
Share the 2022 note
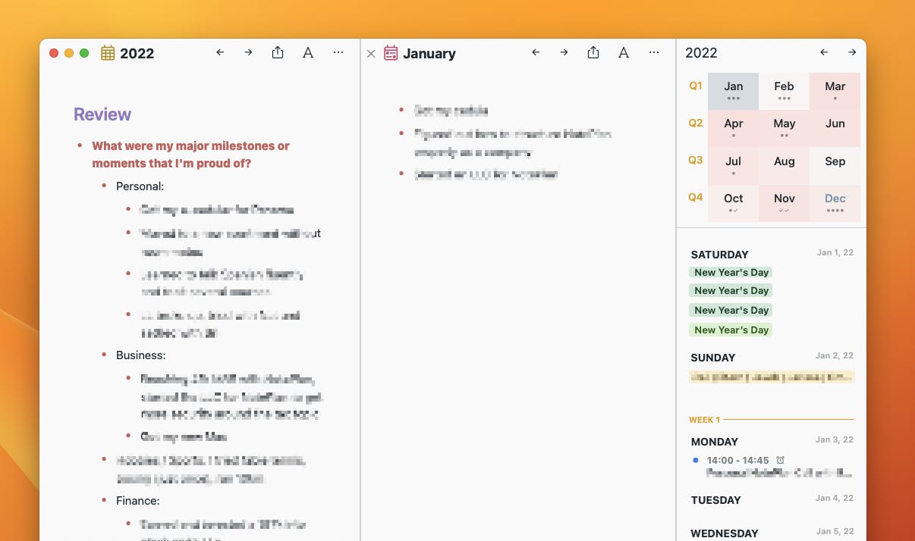click(278, 52)
